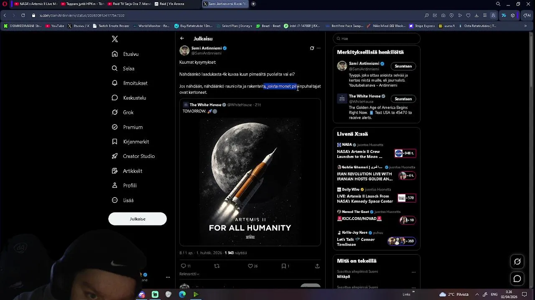535x300 pixels.
Task: Click Seurataan next to Sami Antinniemi
Action: 403,66
